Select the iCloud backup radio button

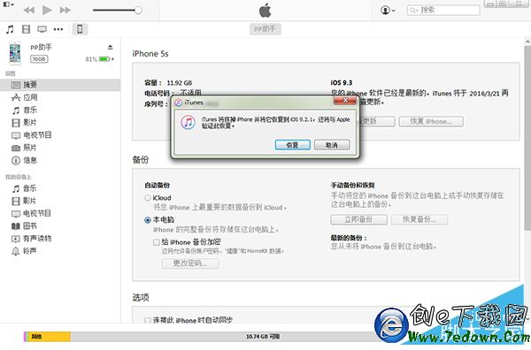(148, 198)
